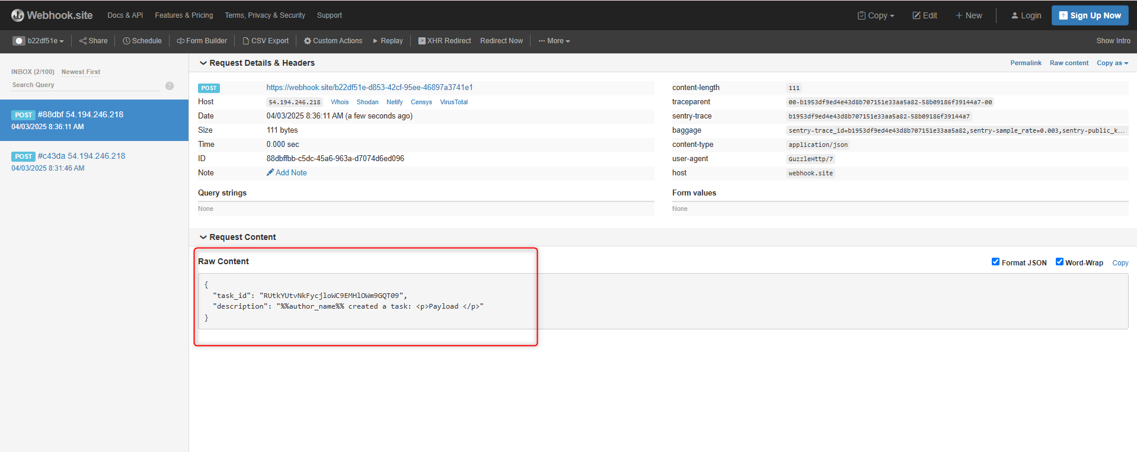Disable the Word-Wrap checkbox
This screenshot has width=1137, height=452.
click(1059, 262)
